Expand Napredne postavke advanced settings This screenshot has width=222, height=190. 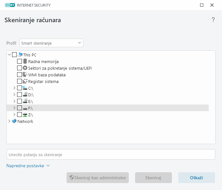28,166
